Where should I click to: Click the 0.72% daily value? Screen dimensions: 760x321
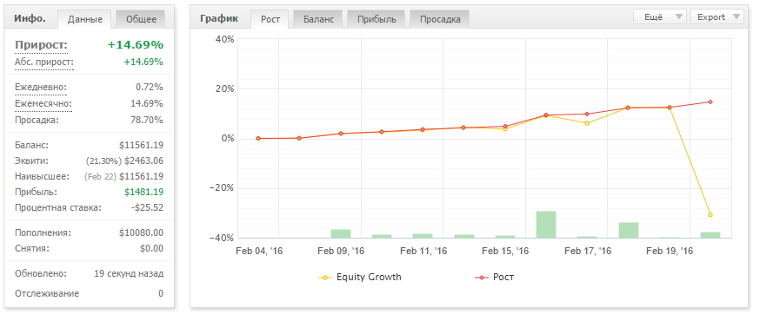click(150, 87)
